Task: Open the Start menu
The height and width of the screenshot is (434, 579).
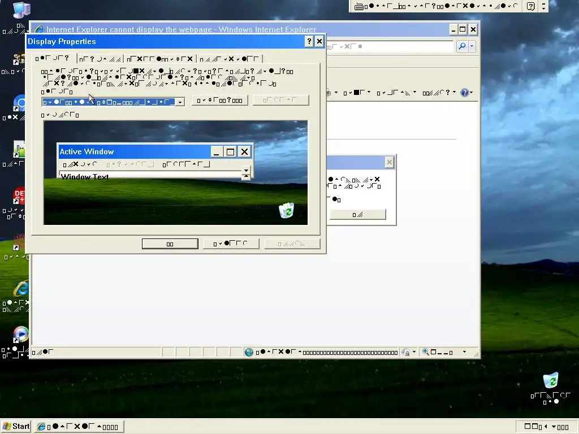Action: [x=15, y=427]
